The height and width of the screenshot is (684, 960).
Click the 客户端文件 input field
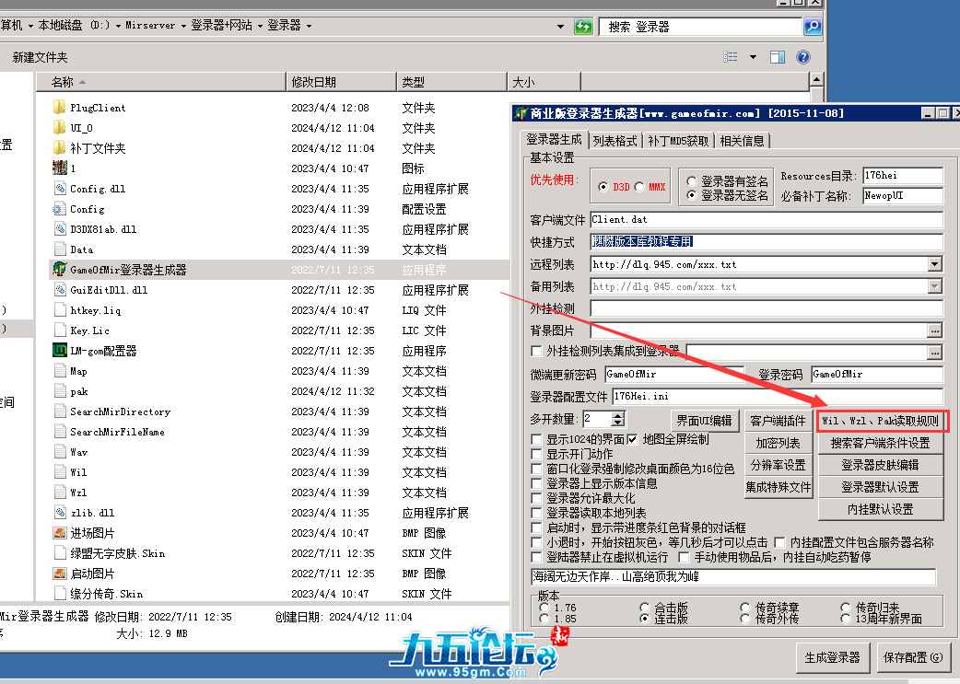tap(767, 220)
